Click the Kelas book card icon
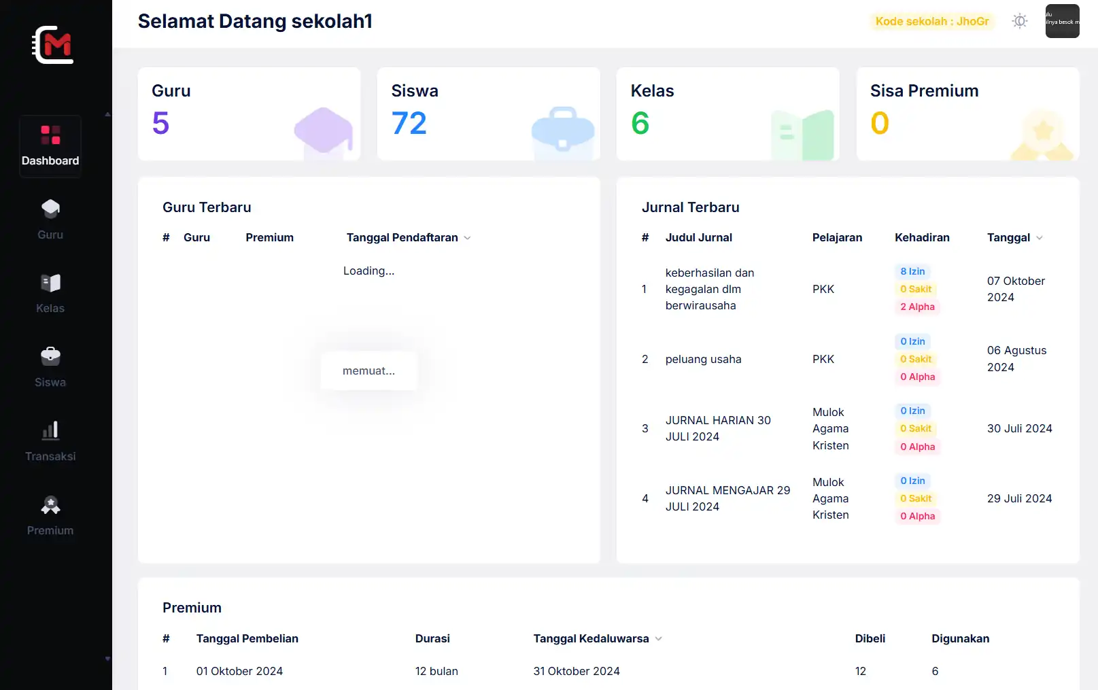This screenshot has height=690, width=1098. (x=802, y=133)
